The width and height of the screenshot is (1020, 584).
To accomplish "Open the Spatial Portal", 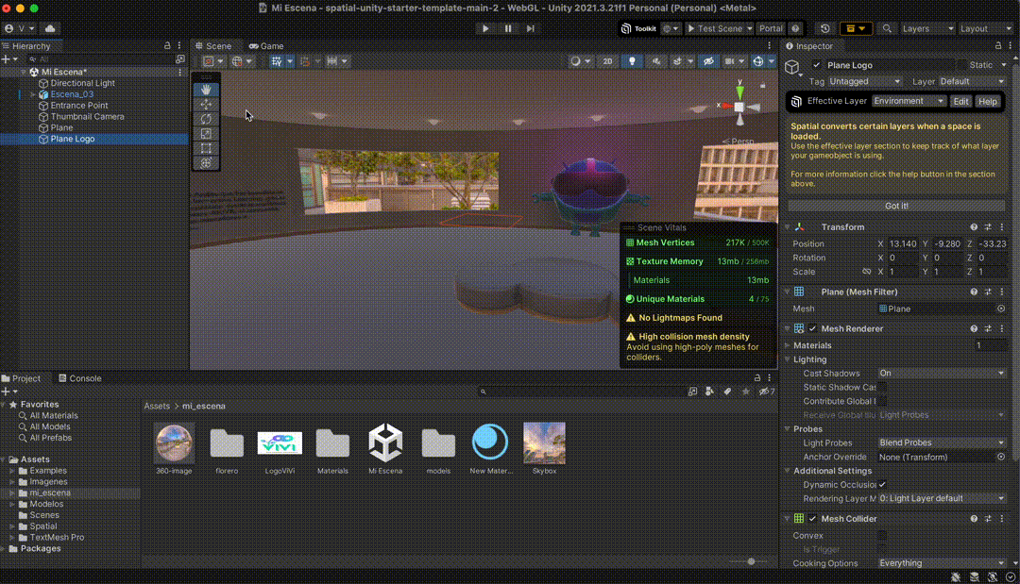I will 771,28.
